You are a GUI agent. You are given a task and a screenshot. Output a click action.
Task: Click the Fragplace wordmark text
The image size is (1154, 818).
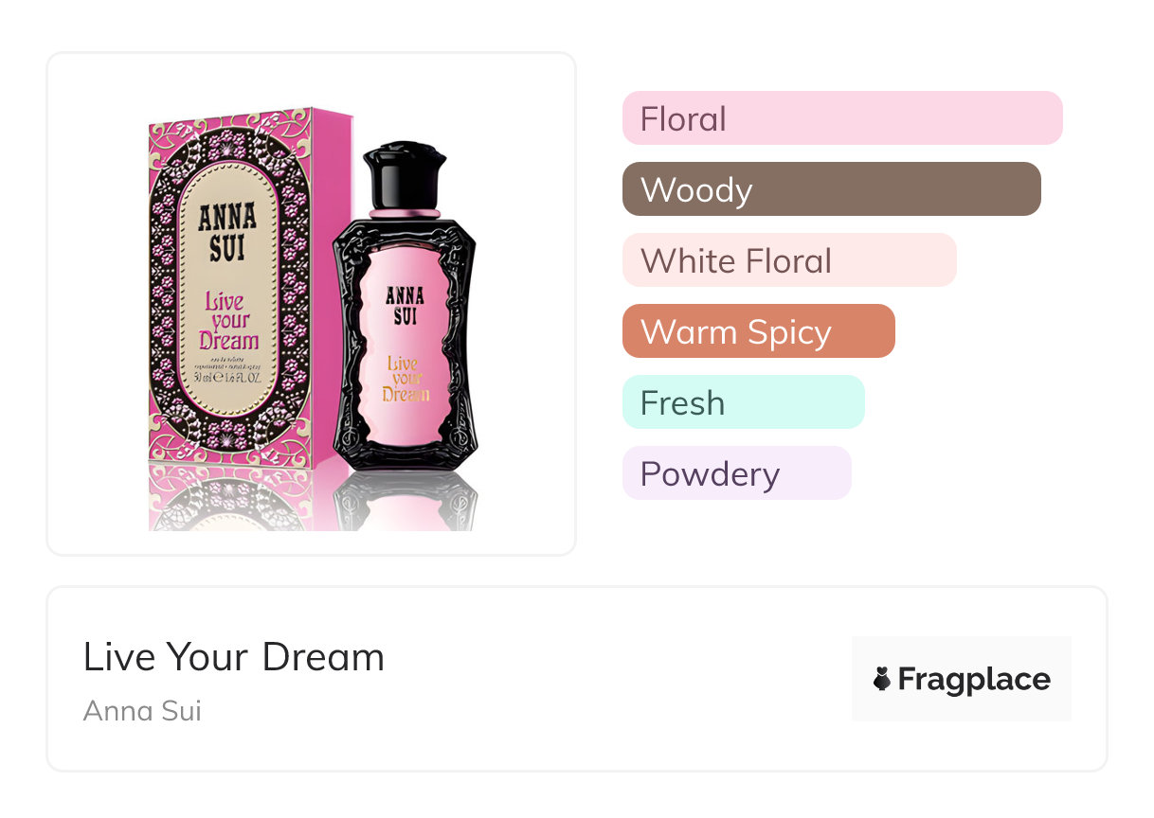click(x=973, y=679)
